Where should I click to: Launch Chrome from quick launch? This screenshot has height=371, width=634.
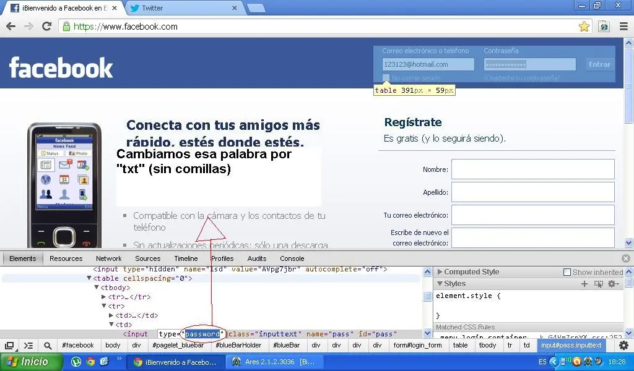click(90, 362)
